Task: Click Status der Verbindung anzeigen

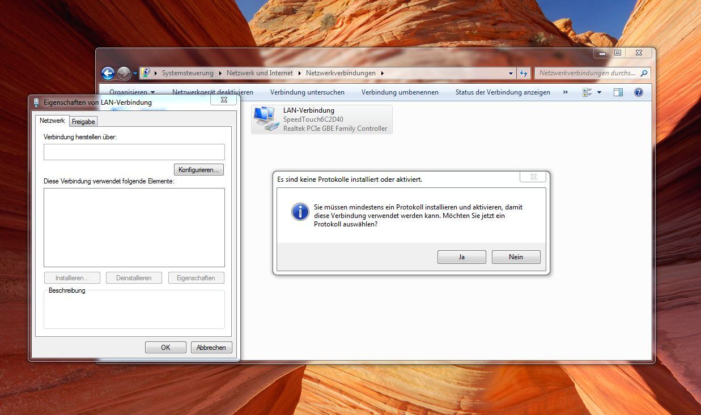Action: point(503,92)
